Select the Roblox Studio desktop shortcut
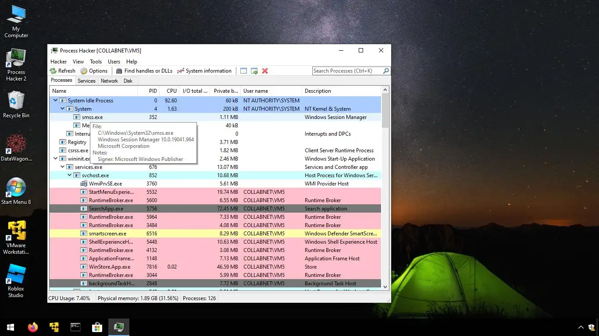 coord(16,281)
